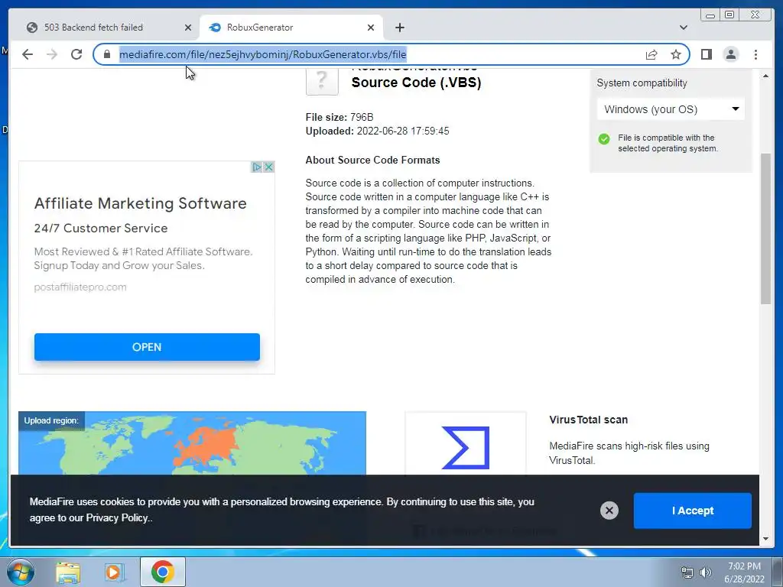Screen dimensions: 783x587
Task: Click the AdChoices triangle icon
Action: click(257, 167)
